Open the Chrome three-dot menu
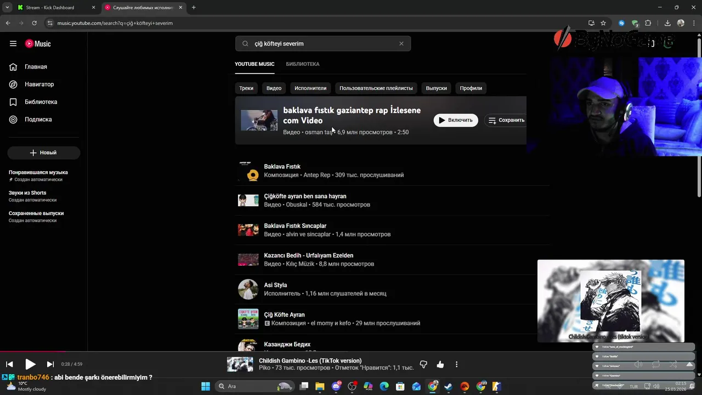The height and width of the screenshot is (395, 702). 694,23
